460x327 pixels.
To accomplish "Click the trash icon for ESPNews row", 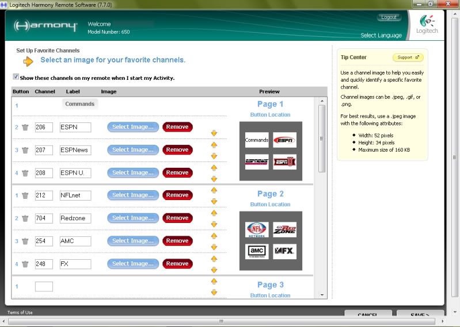I will [x=25, y=150].
